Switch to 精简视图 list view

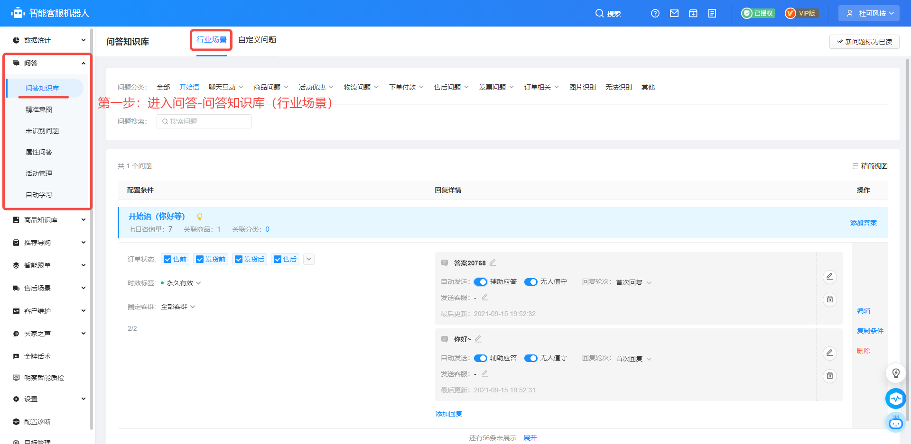[870, 166]
